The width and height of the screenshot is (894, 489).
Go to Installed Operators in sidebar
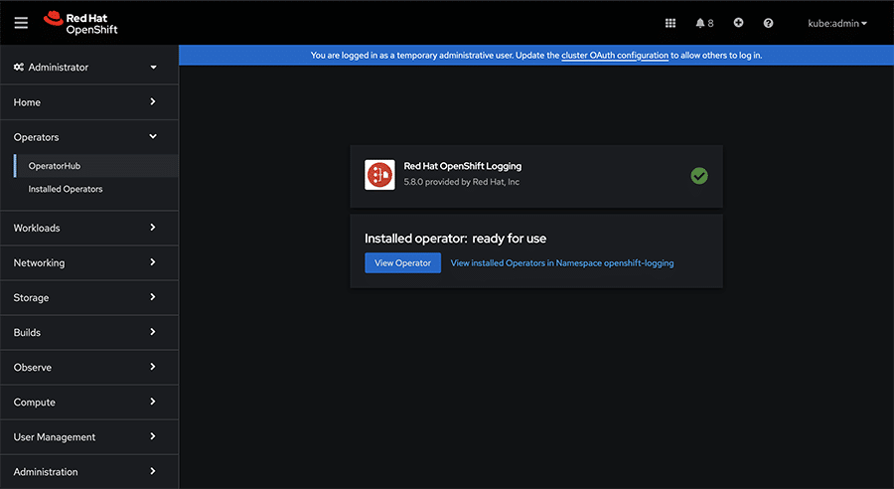[95, 189]
